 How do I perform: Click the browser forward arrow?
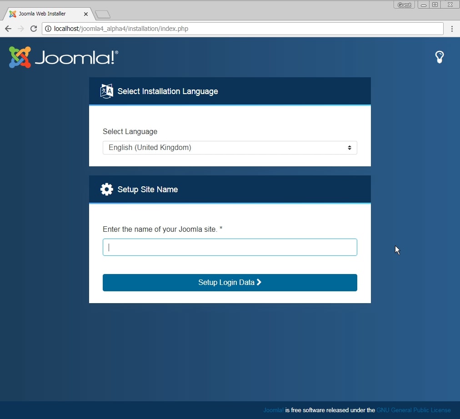[21, 29]
